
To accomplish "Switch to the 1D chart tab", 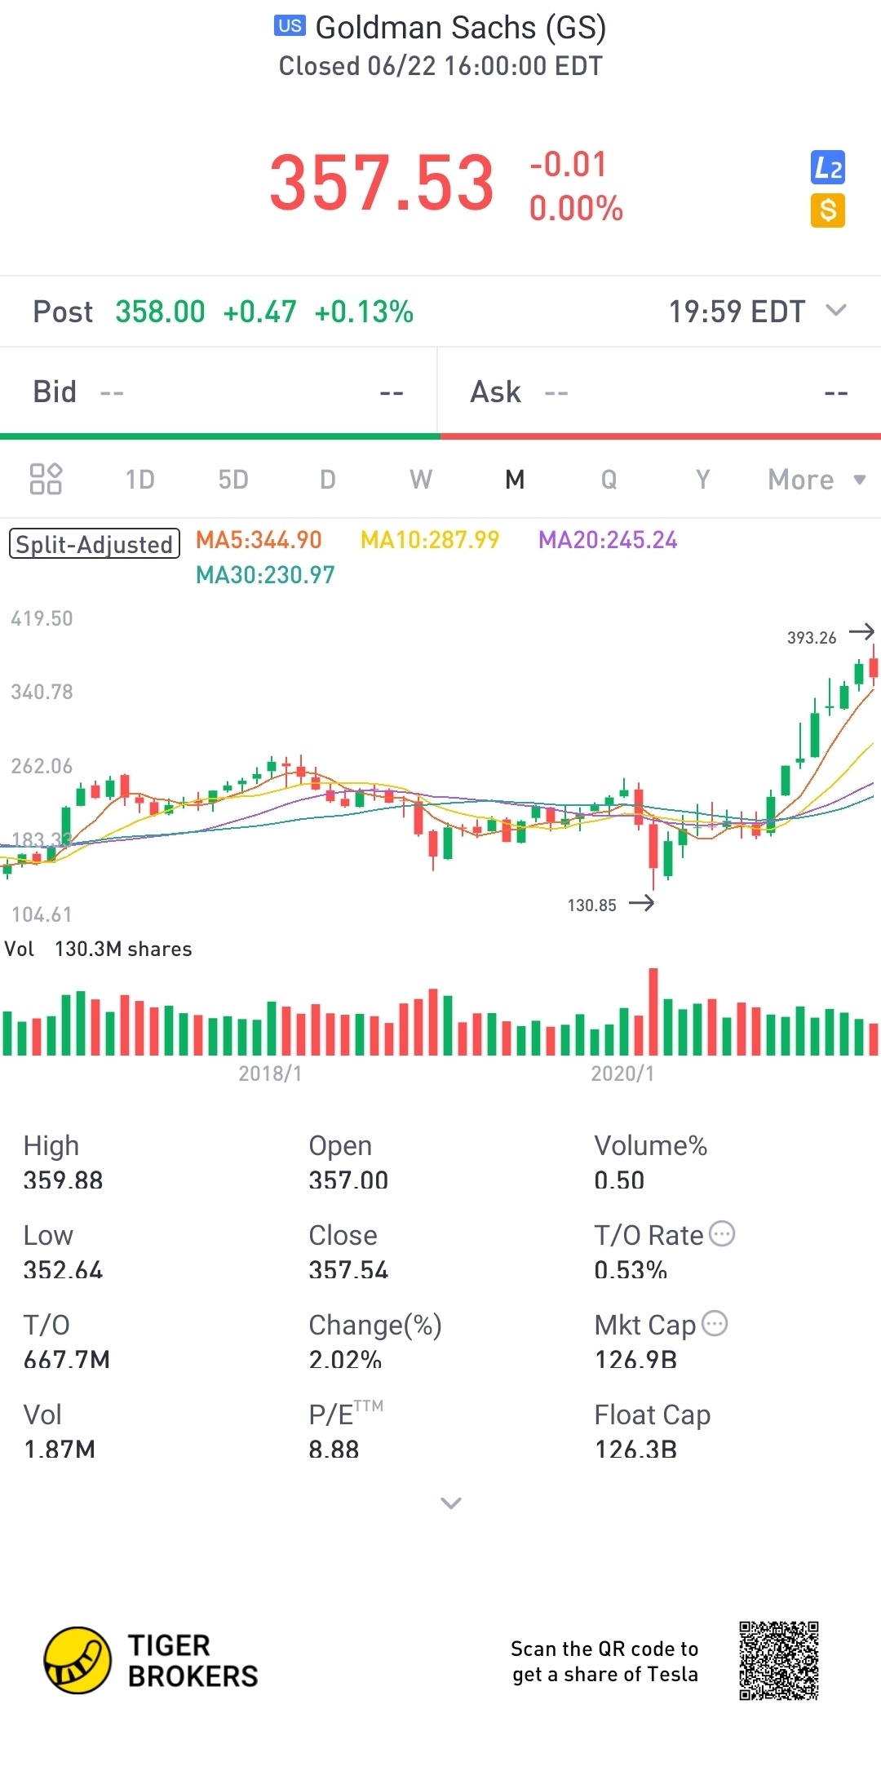I will (x=140, y=480).
